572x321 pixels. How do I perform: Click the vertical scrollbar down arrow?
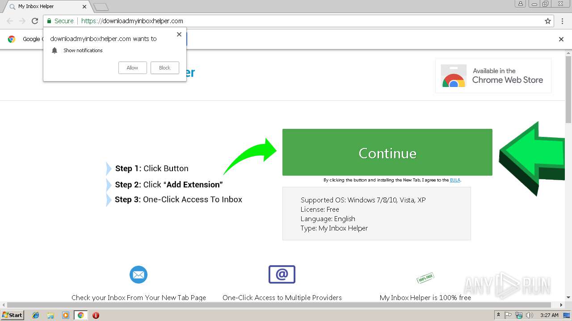pos(568,297)
